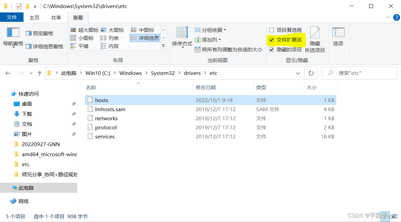The image size is (401, 222).
Task: Click 此电脑 in the address bar
Action: tap(69, 73)
